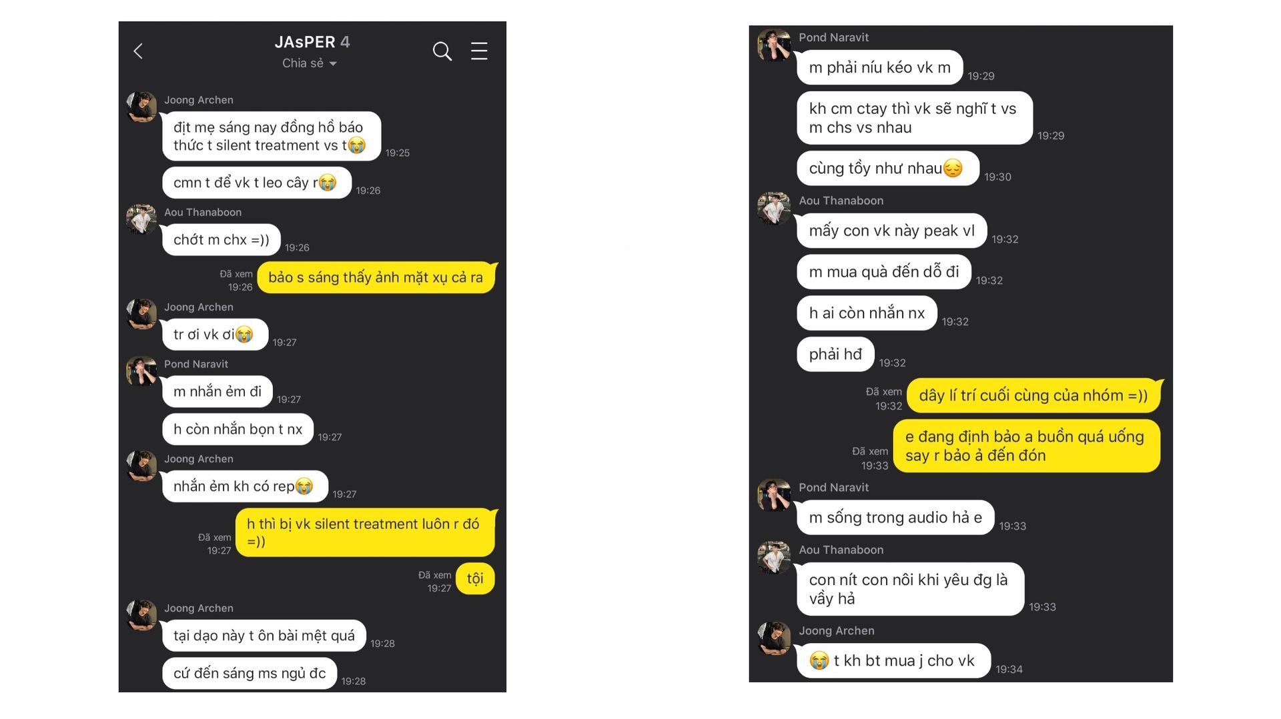Select the "phải hđ" message bubble
This screenshot has width=1281, height=719.
pyautogui.click(x=835, y=355)
